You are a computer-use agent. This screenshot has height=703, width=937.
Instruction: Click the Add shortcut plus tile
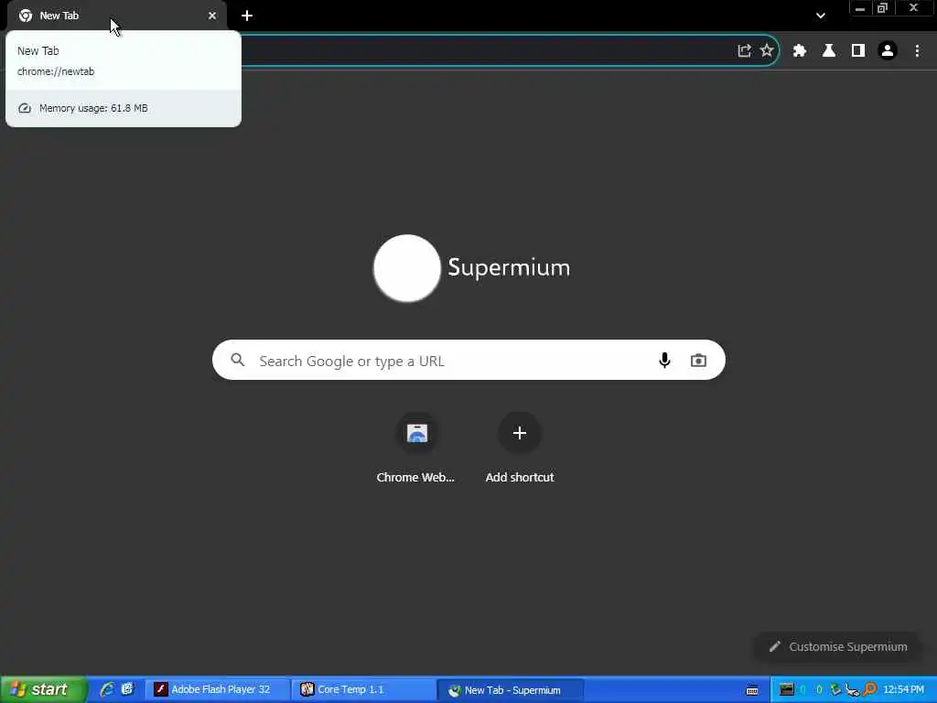click(520, 449)
